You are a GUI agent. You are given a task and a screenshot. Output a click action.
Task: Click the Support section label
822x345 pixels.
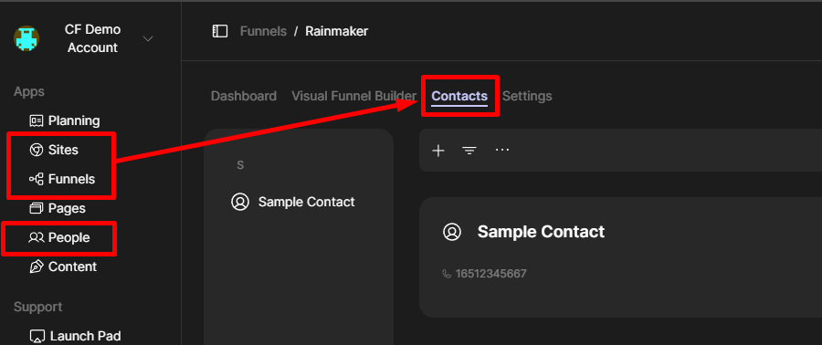37,307
